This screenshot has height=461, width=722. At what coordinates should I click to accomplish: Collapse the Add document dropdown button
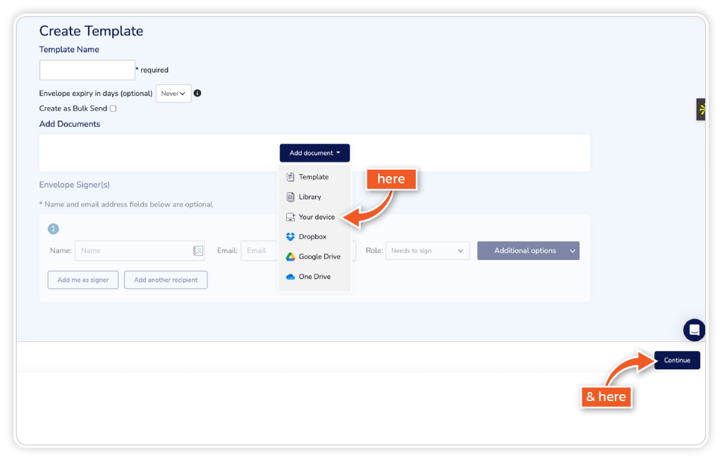314,153
